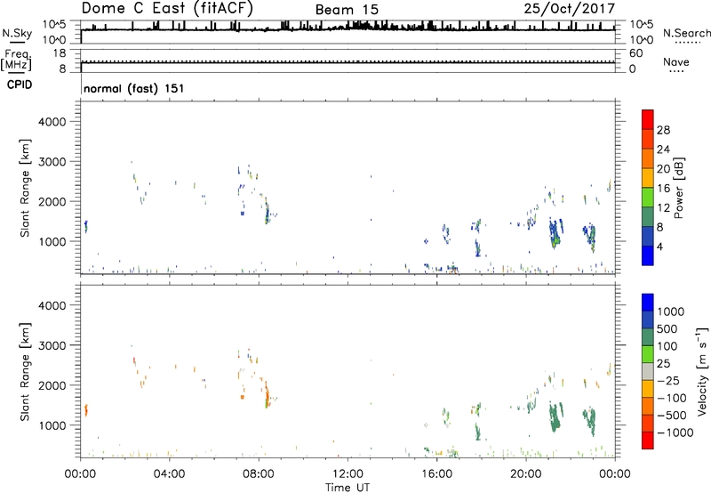Click the '4000' tick in the power panel
The image size is (711, 493).
tap(52, 122)
